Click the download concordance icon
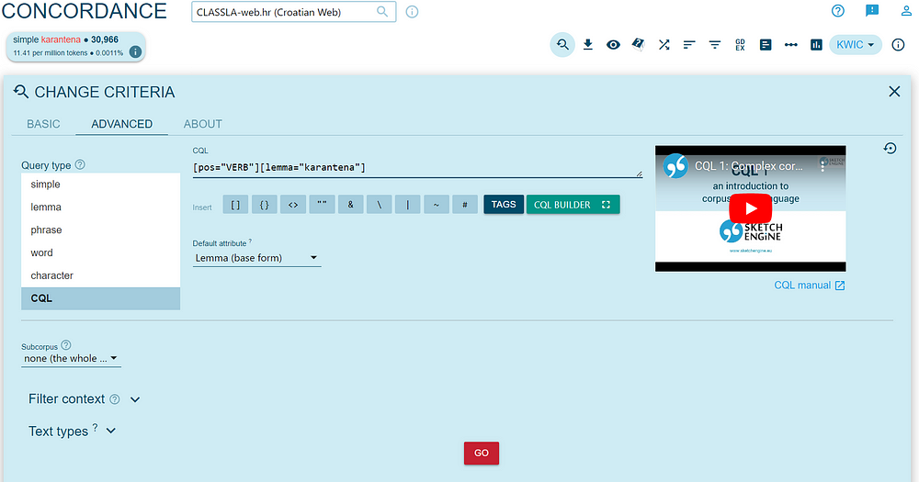Viewport: 919px width, 482px height. point(588,44)
